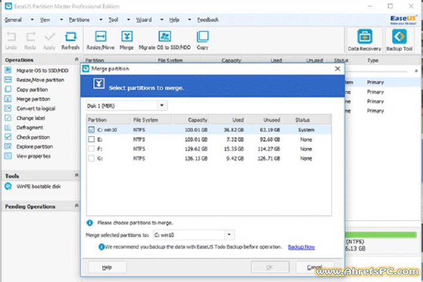Image resolution: width=423 pixels, height=282 pixels.
Task: Collapse the Pending Operations panel
Action: coord(76,206)
